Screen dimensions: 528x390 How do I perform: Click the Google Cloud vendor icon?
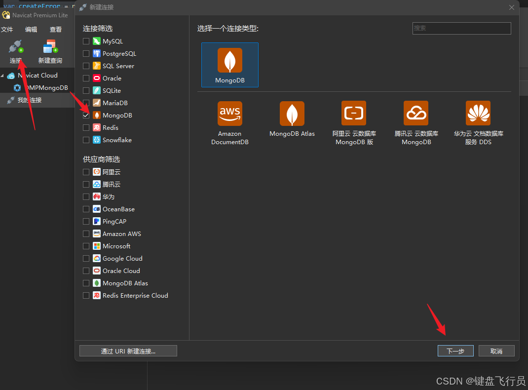coord(97,258)
